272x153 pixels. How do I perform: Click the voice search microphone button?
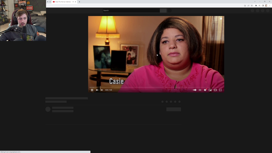(170, 10)
